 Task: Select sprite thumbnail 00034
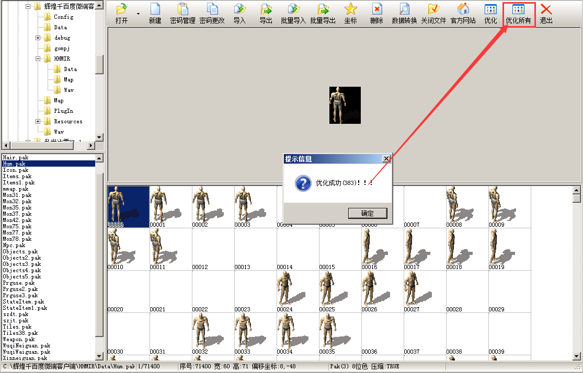pos(298,334)
